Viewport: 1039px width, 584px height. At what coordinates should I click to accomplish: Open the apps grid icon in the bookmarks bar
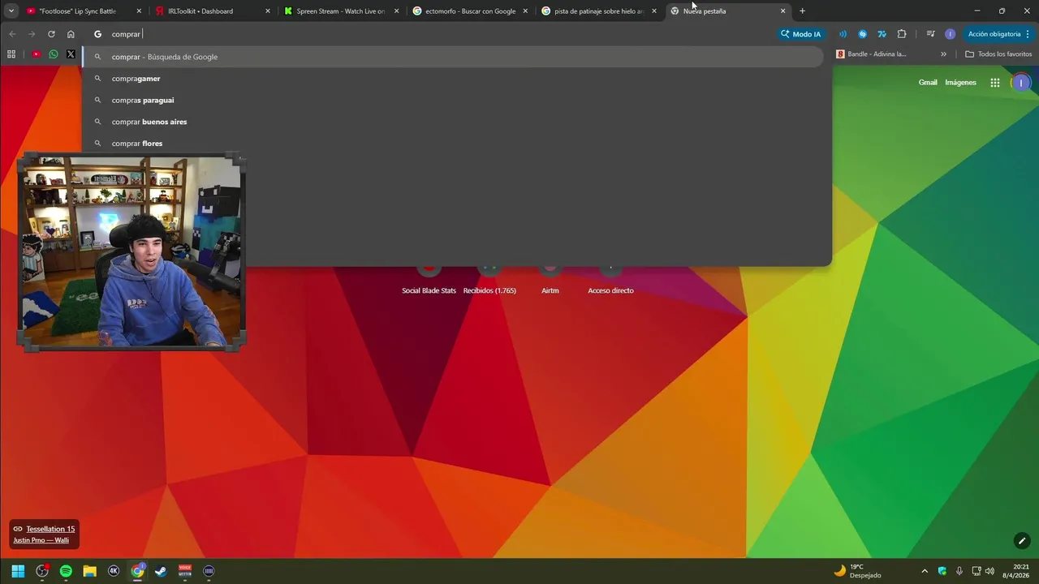[x=11, y=54]
